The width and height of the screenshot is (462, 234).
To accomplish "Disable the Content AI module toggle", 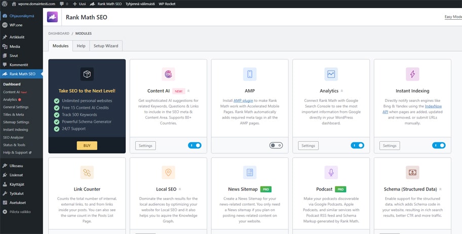I will pos(195,145).
